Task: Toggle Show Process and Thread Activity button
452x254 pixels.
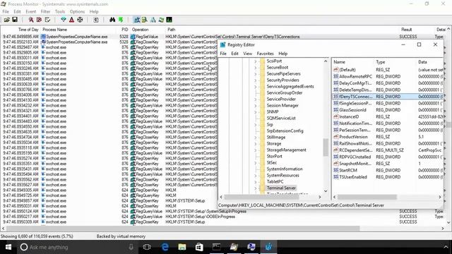Action: (x=161, y=20)
